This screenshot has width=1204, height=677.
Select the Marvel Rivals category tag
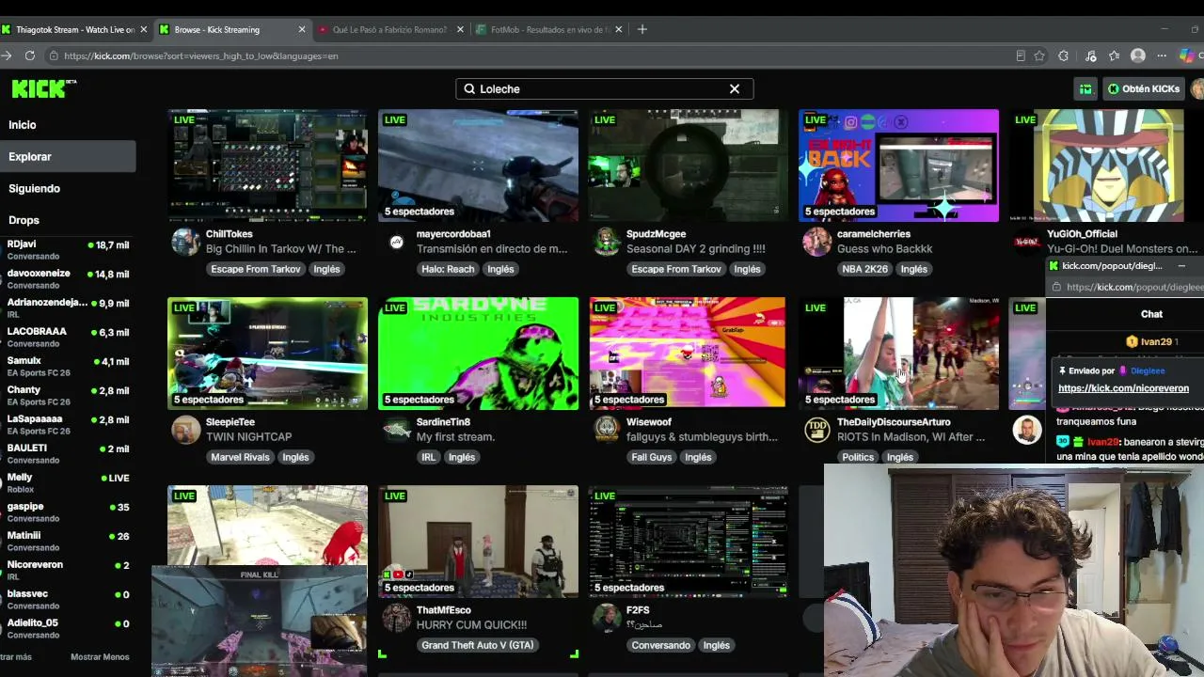tap(240, 457)
